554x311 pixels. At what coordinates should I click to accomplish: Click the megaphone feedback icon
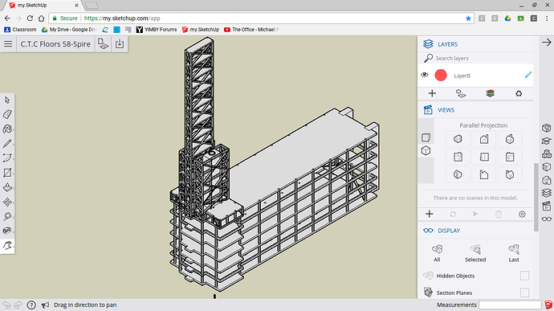[45, 305]
